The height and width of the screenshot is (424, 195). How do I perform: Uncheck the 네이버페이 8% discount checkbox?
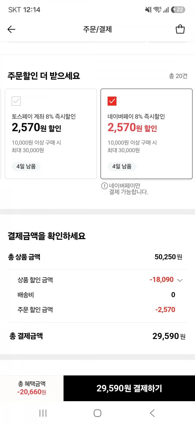(x=112, y=101)
